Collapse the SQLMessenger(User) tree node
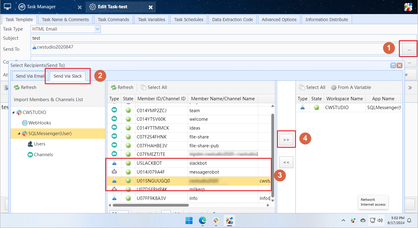418x228 pixels. (19, 134)
